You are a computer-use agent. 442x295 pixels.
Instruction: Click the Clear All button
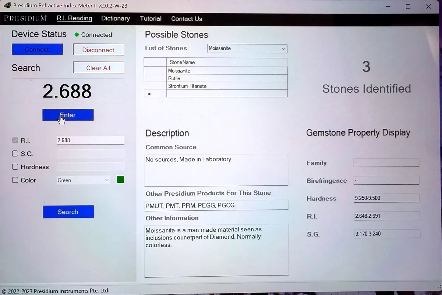[98, 68]
